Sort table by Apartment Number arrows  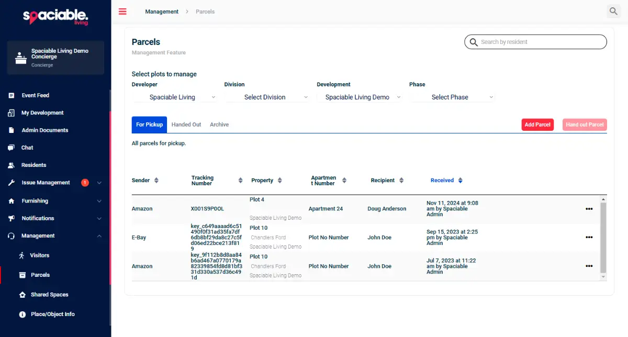click(344, 181)
